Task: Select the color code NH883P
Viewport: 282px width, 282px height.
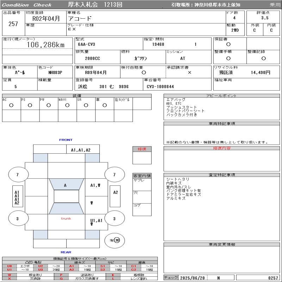Action: click(x=55, y=73)
